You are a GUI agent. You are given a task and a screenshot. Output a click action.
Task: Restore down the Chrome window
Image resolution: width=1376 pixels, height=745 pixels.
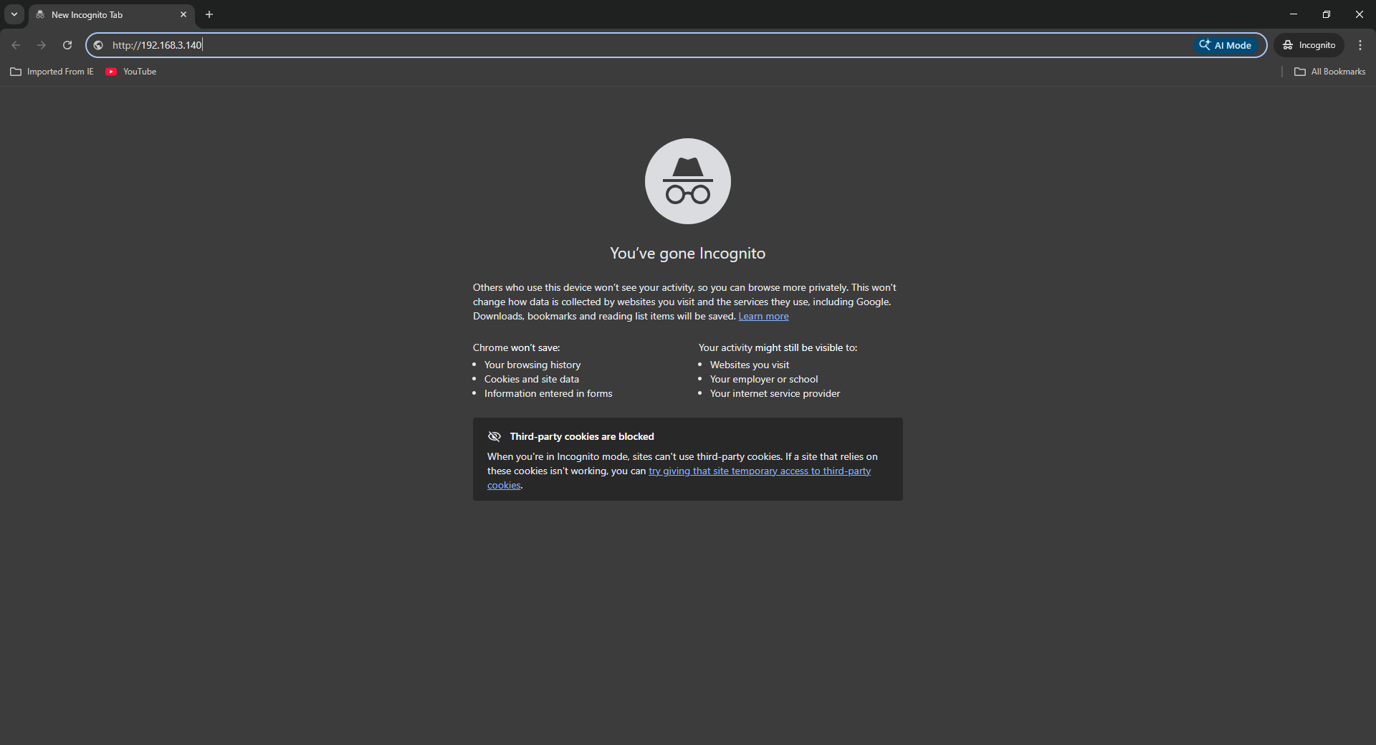[1327, 14]
